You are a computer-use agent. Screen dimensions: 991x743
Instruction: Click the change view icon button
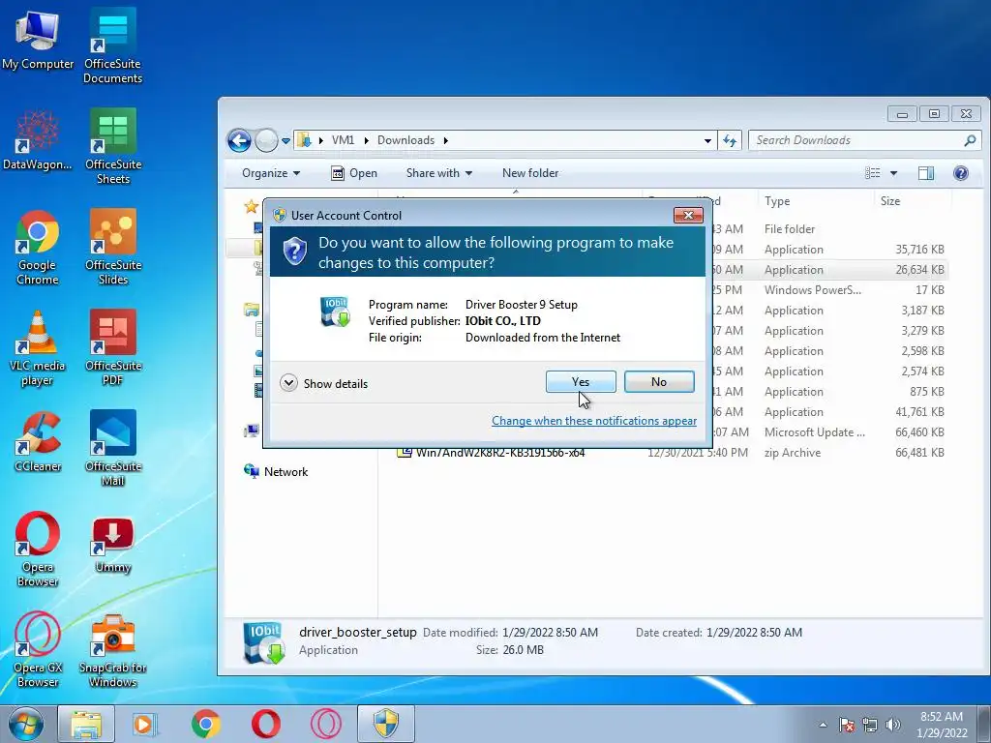(873, 173)
